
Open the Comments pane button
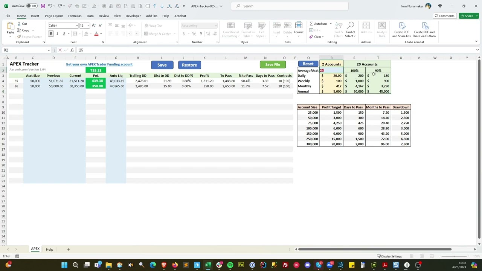click(x=444, y=16)
